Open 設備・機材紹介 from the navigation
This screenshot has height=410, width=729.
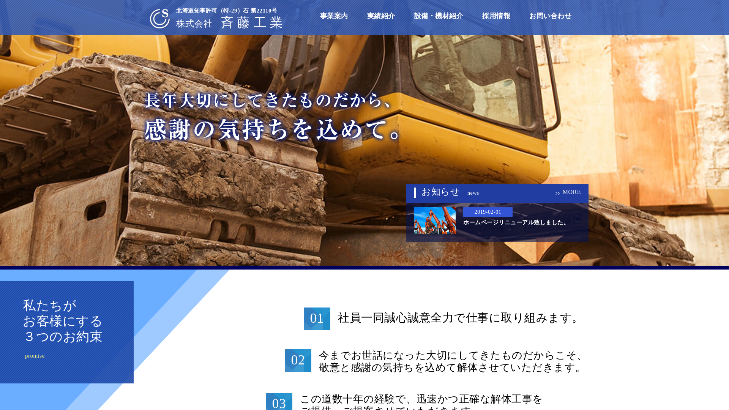[438, 16]
